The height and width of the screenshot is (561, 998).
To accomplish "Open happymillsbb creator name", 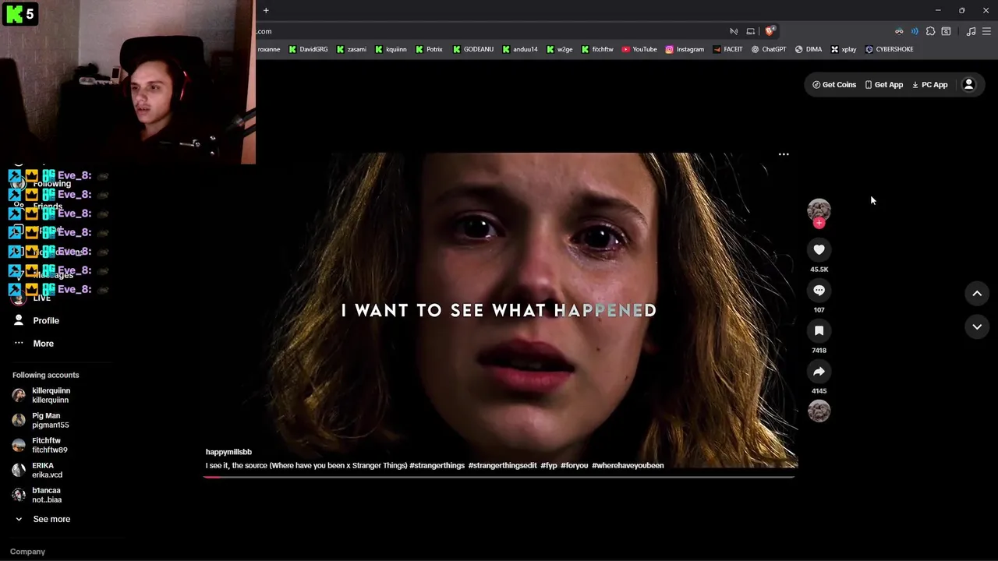I will [x=228, y=452].
